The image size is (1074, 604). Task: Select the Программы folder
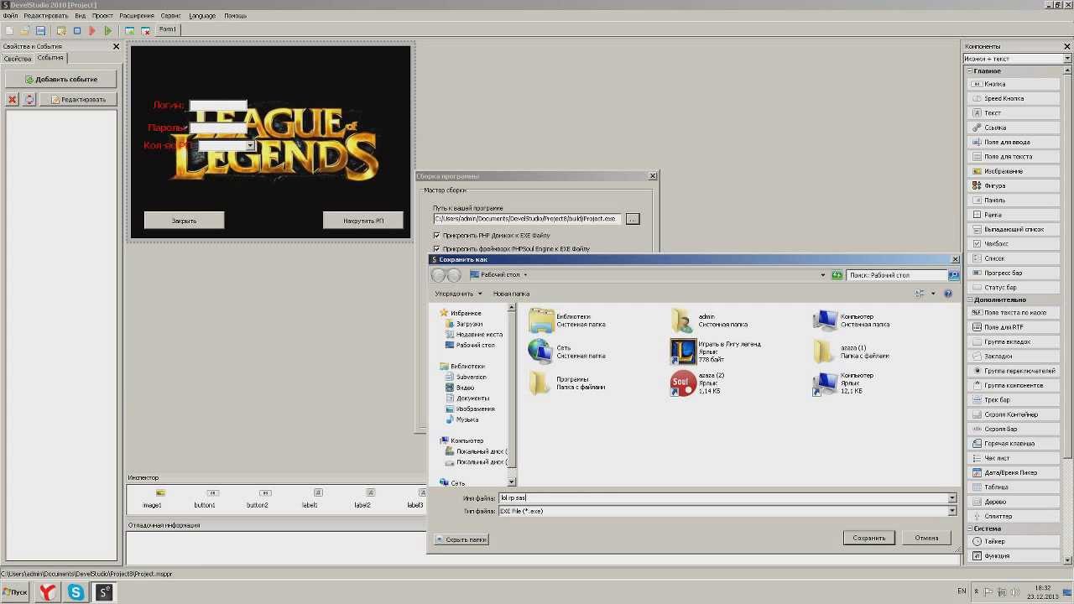tap(566, 383)
